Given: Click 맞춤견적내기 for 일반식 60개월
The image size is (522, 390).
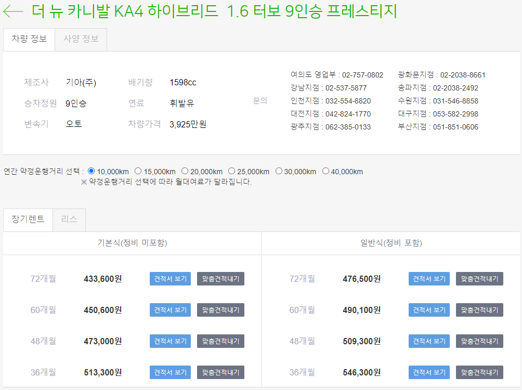Looking at the screenshot, I should 479,310.
